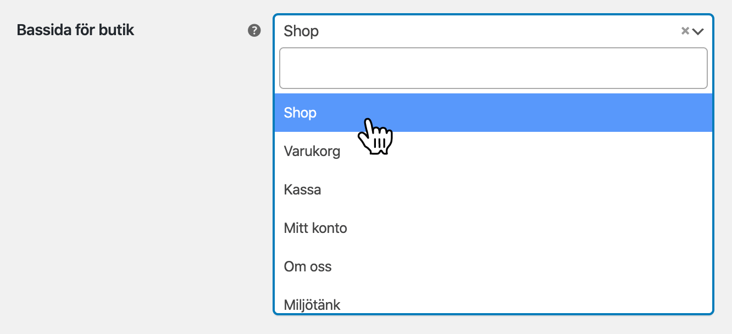Viewport: 732px width, 334px height.
Task: Choose the My account page Mitt konto
Action: 315,228
